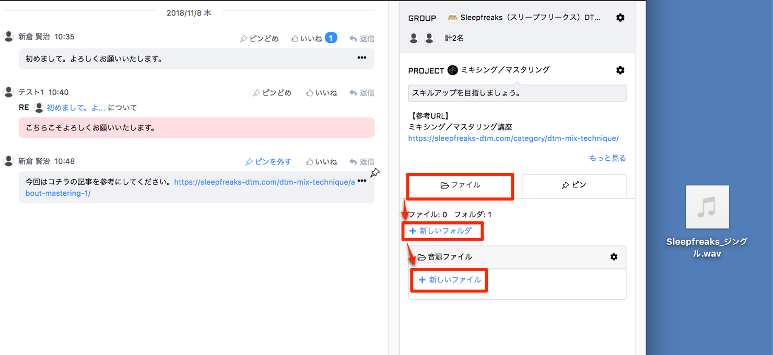Switch to the ピン tab
The width and height of the screenshot is (773, 355).
[573, 186]
